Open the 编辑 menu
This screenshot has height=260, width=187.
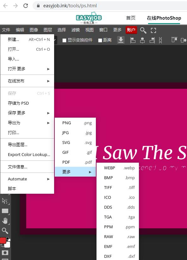point(20,30)
